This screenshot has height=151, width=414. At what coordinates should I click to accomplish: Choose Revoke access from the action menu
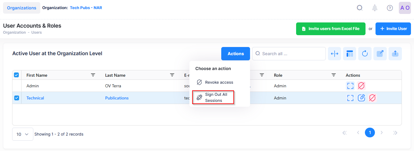219,82
